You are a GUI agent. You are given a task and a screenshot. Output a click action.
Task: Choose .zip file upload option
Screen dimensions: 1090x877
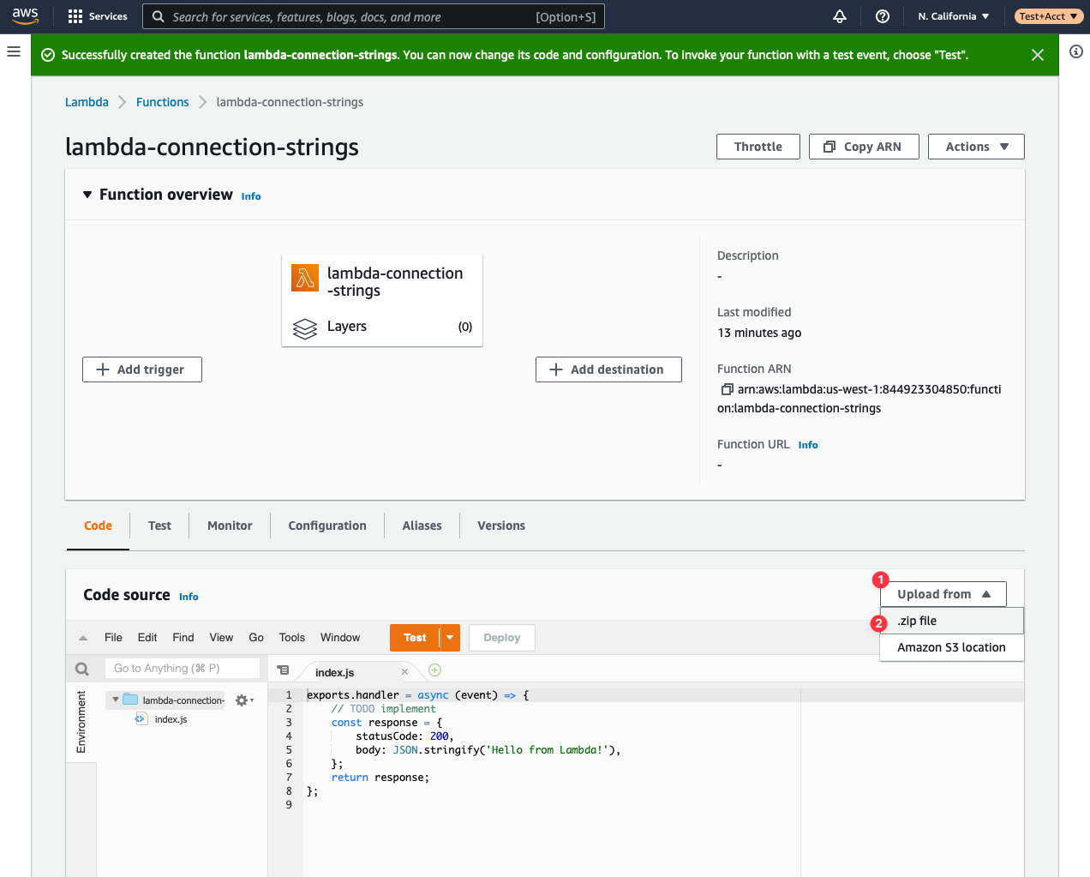click(952, 621)
